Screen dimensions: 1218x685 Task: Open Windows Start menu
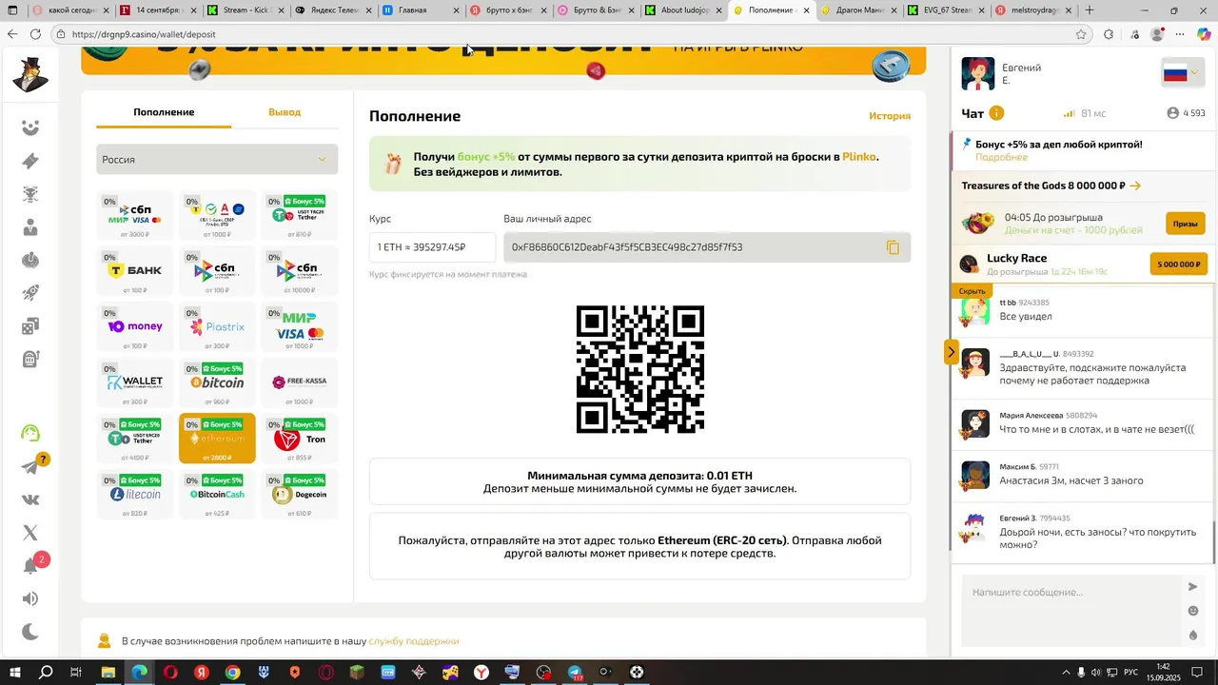pos(15,673)
